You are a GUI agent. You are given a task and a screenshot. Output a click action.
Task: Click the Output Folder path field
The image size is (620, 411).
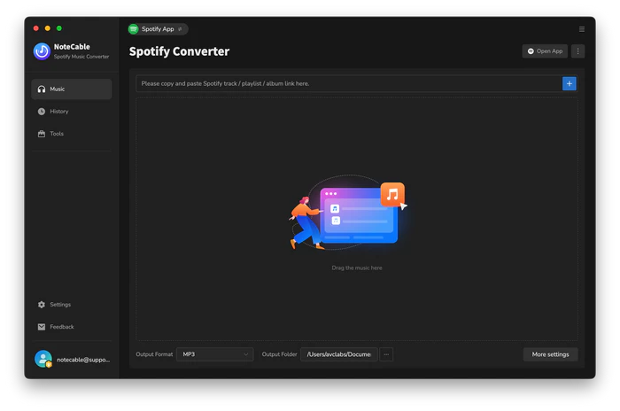339,354
